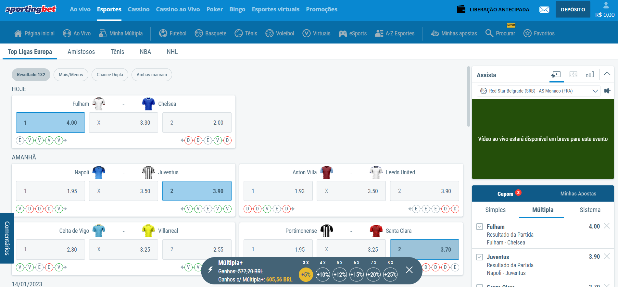
Task: Click the Depósito button
Action: (x=573, y=9)
